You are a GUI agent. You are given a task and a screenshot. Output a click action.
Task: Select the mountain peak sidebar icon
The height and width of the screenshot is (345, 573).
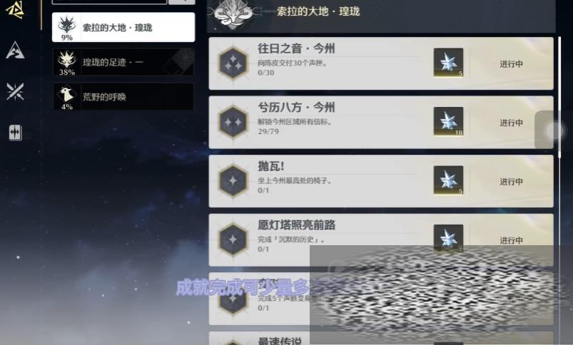[x=15, y=51]
